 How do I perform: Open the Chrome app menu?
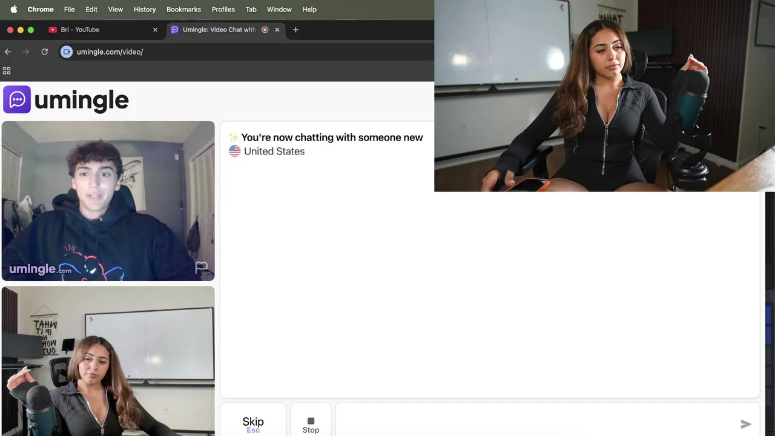click(41, 9)
